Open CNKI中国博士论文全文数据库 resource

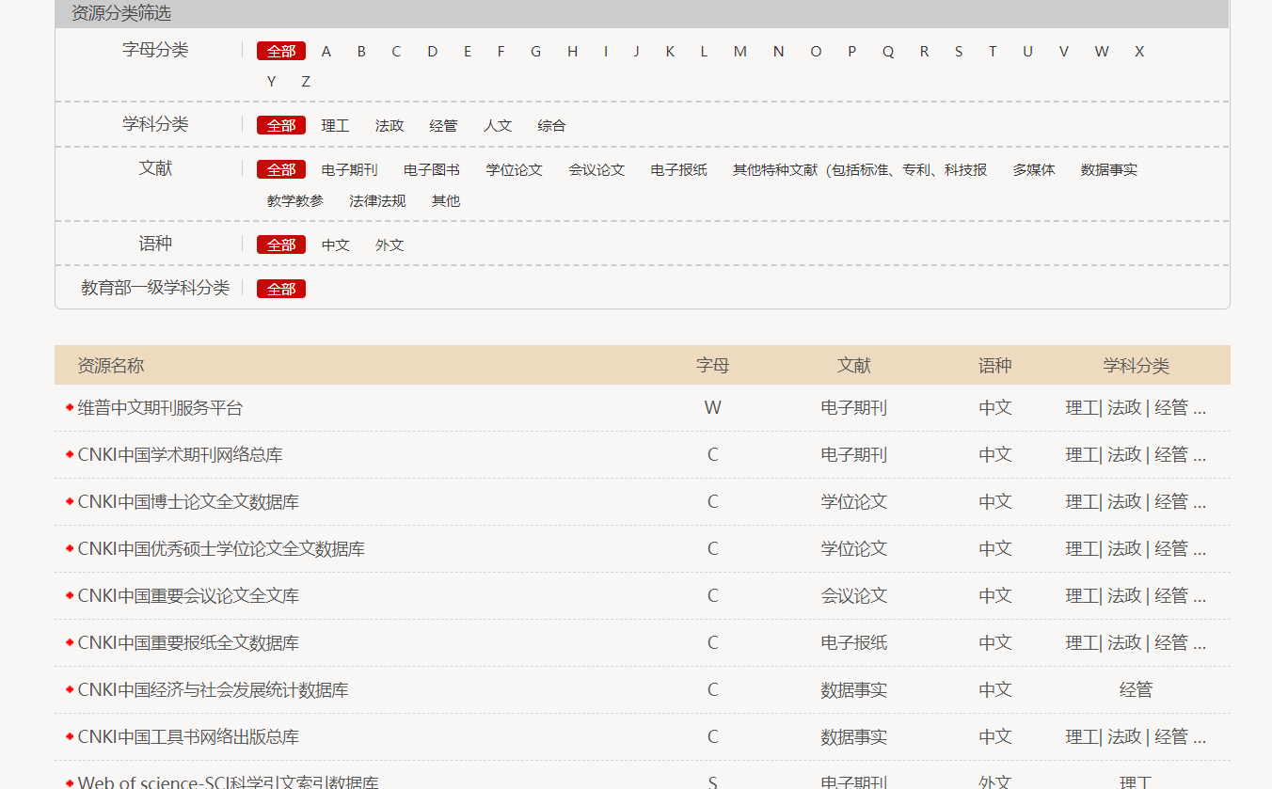[x=188, y=501]
